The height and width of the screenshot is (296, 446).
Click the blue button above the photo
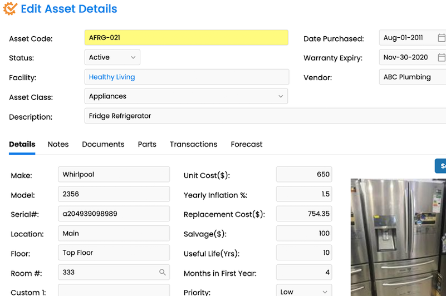tap(440, 166)
